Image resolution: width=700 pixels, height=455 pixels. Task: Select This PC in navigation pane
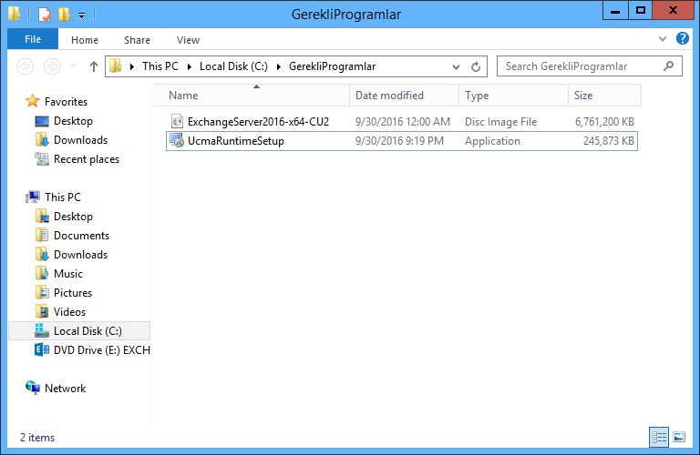(x=63, y=197)
